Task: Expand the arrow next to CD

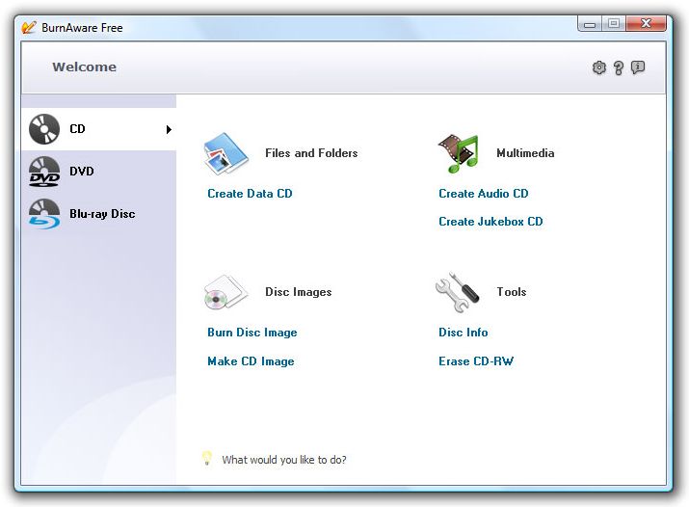Action: pos(169,129)
